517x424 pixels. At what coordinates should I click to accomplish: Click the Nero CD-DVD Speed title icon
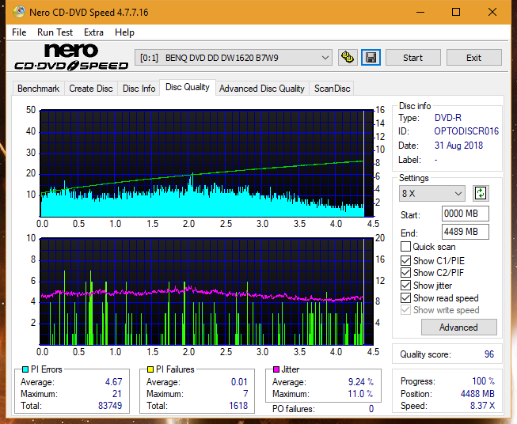[x=19, y=12]
